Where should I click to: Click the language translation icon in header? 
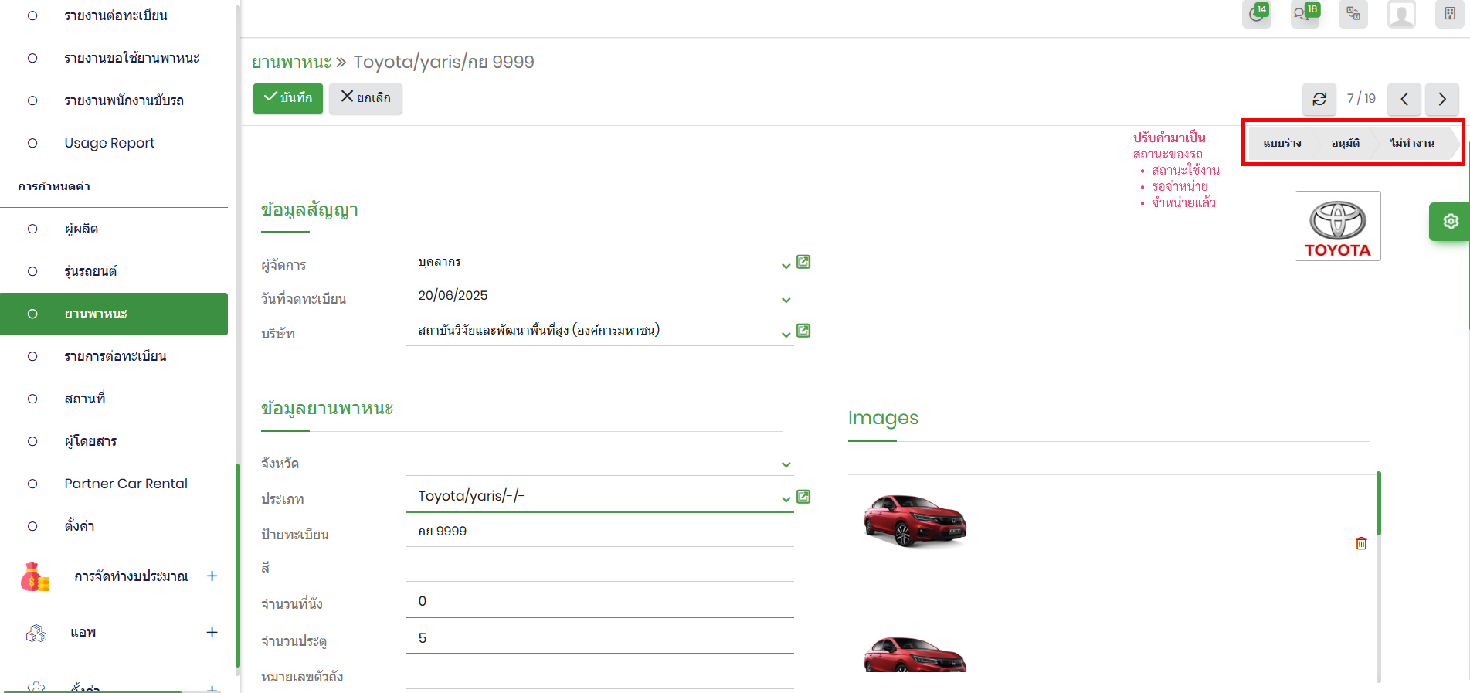[1353, 14]
